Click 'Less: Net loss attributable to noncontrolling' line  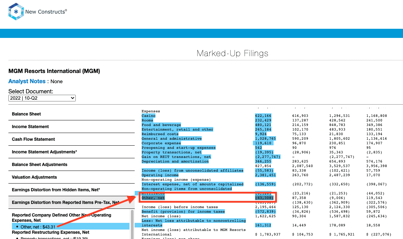point(194,221)
